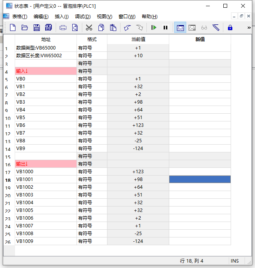Image resolution: width=255 pixels, height=268 pixels.
Task: Select the red 输出↓ cell
Action: click(46, 164)
